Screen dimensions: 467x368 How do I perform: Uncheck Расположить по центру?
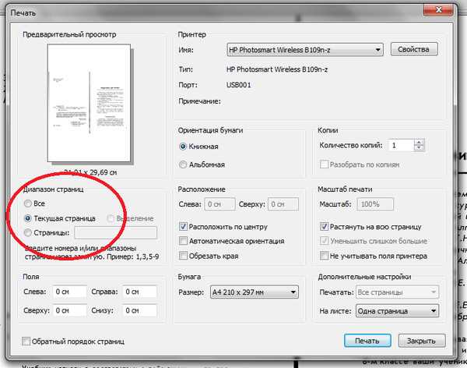click(183, 226)
